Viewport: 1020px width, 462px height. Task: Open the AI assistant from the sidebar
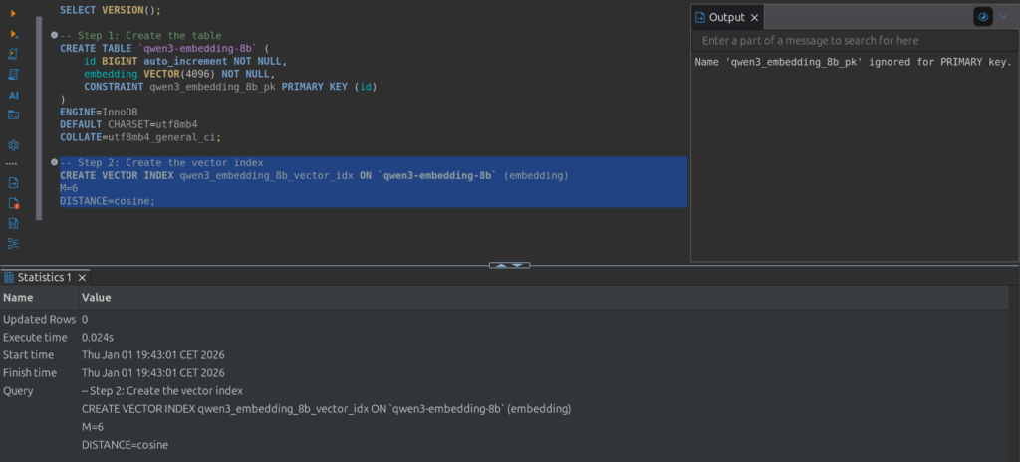13,95
